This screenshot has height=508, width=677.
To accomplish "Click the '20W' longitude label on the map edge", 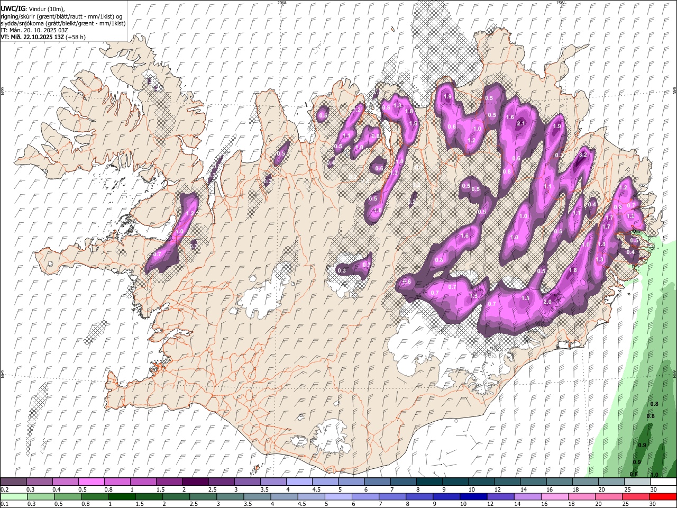I will point(281,3).
